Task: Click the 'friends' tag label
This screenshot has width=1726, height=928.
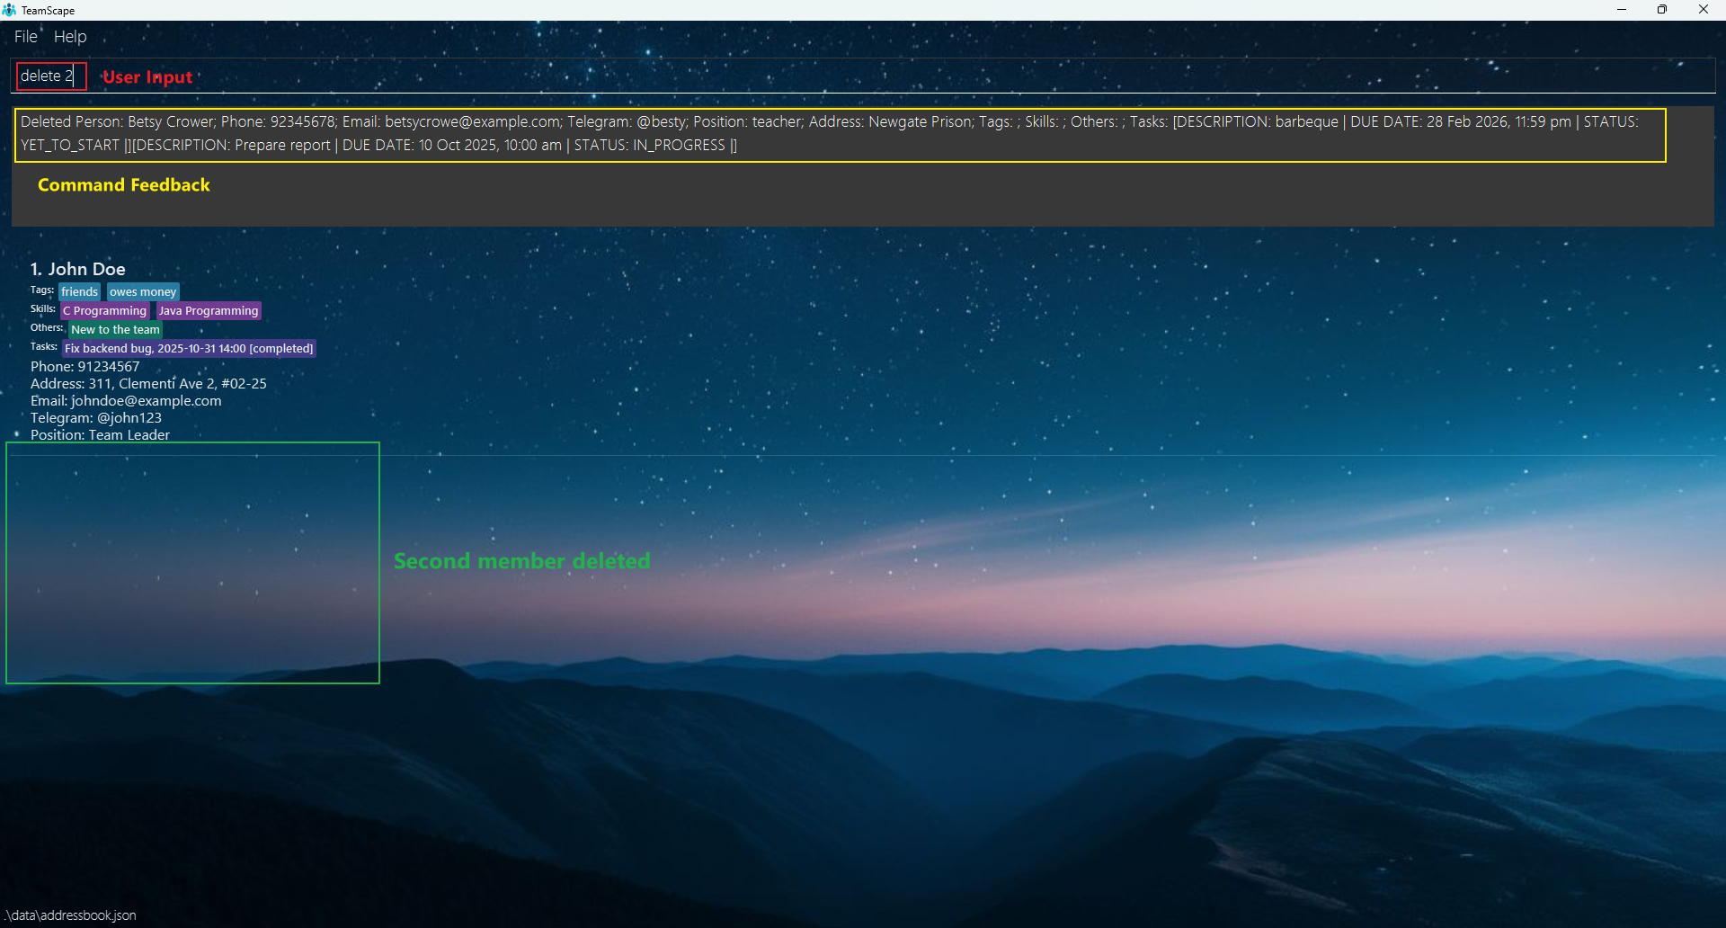Action: (x=80, y=292)
